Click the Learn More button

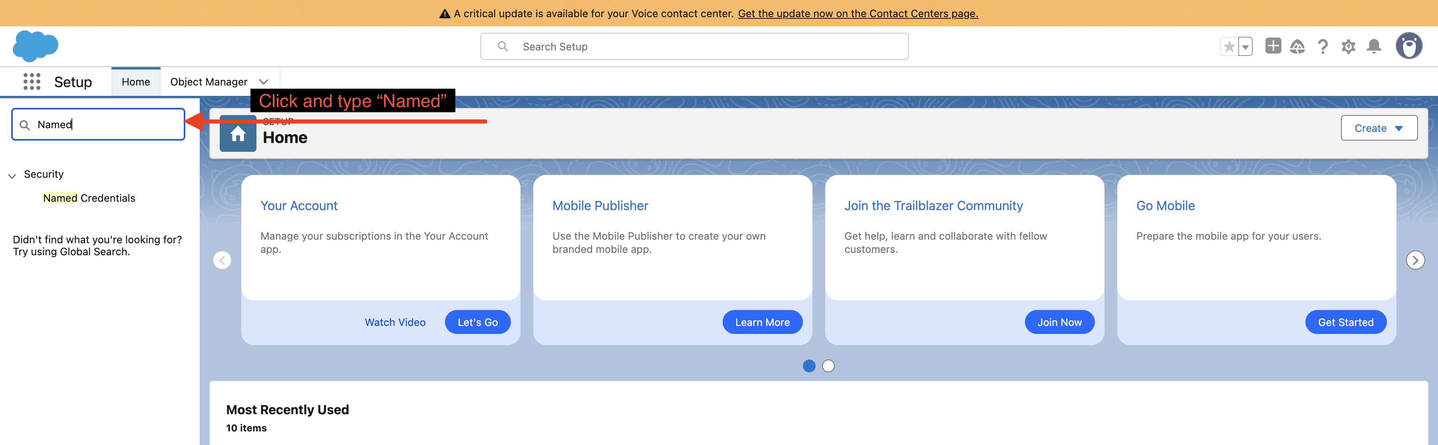tap(762, 322)
